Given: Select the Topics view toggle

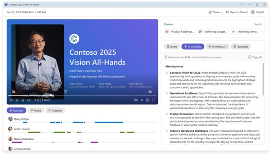Looking at the screenshot, I should pyautogui.click(x=36, y=110).
